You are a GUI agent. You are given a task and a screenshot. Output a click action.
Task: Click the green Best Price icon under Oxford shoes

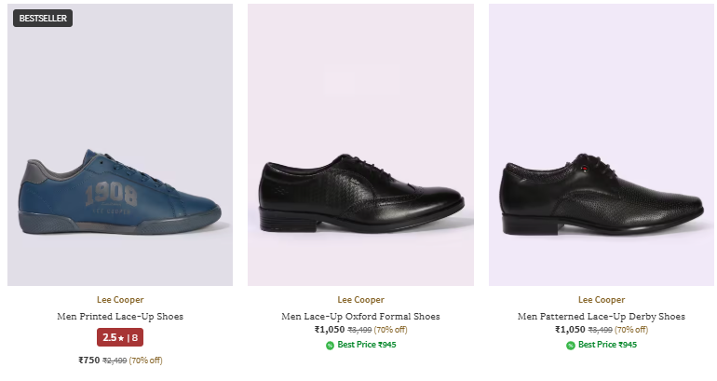tap(330, 345)
